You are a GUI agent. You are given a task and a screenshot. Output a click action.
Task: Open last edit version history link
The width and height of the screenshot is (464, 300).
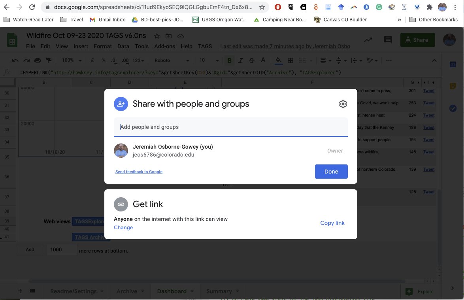click(x=285, y=47)
